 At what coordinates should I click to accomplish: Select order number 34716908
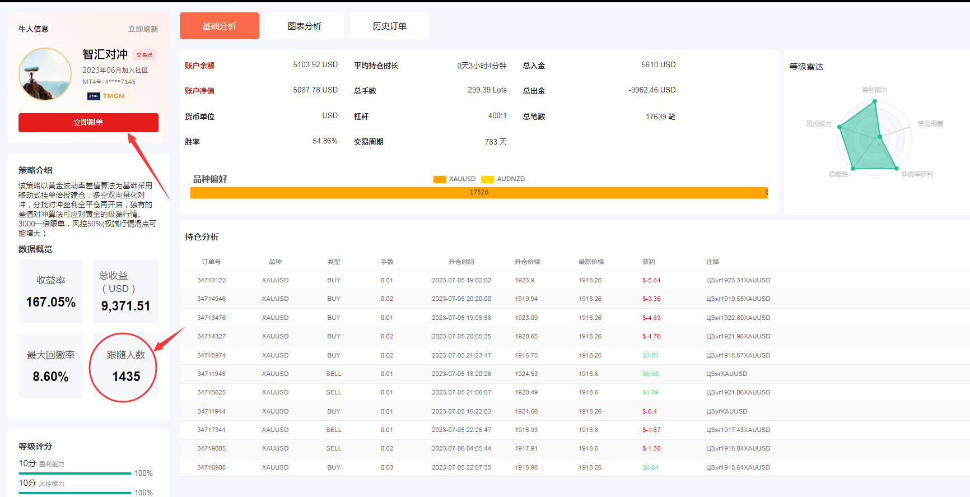211,467
